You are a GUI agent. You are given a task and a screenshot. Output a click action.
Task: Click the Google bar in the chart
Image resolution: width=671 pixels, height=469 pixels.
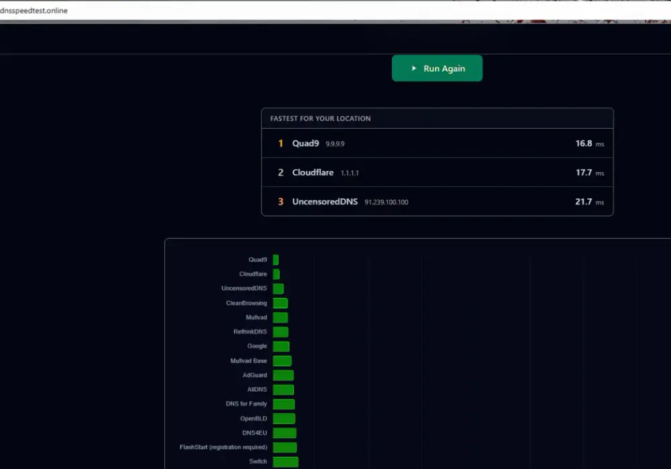281,346
